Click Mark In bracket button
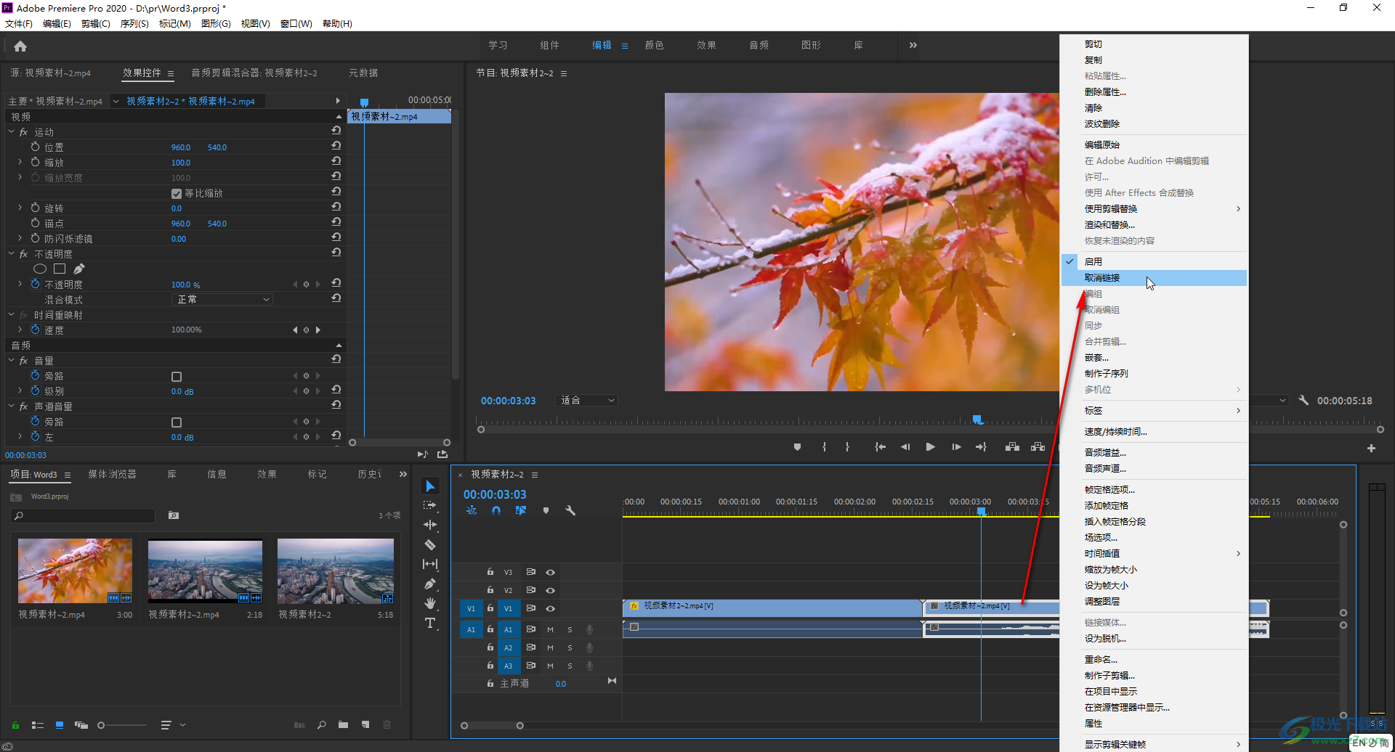 click(x=824, y=447)
